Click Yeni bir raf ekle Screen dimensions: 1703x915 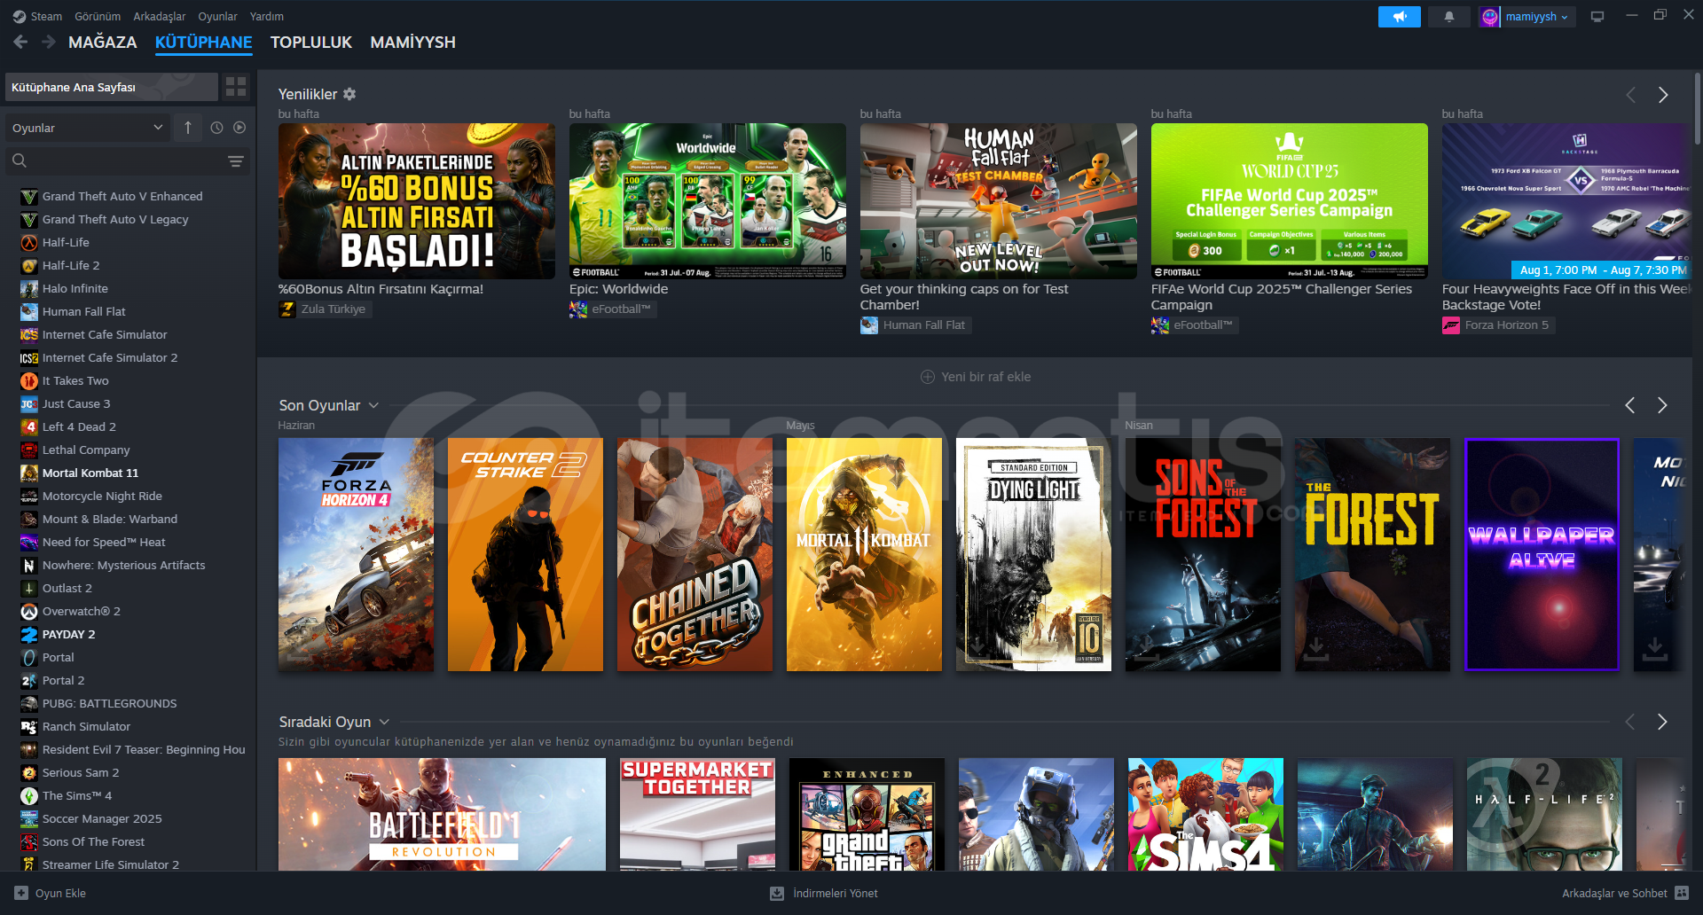tap(976, 377)
